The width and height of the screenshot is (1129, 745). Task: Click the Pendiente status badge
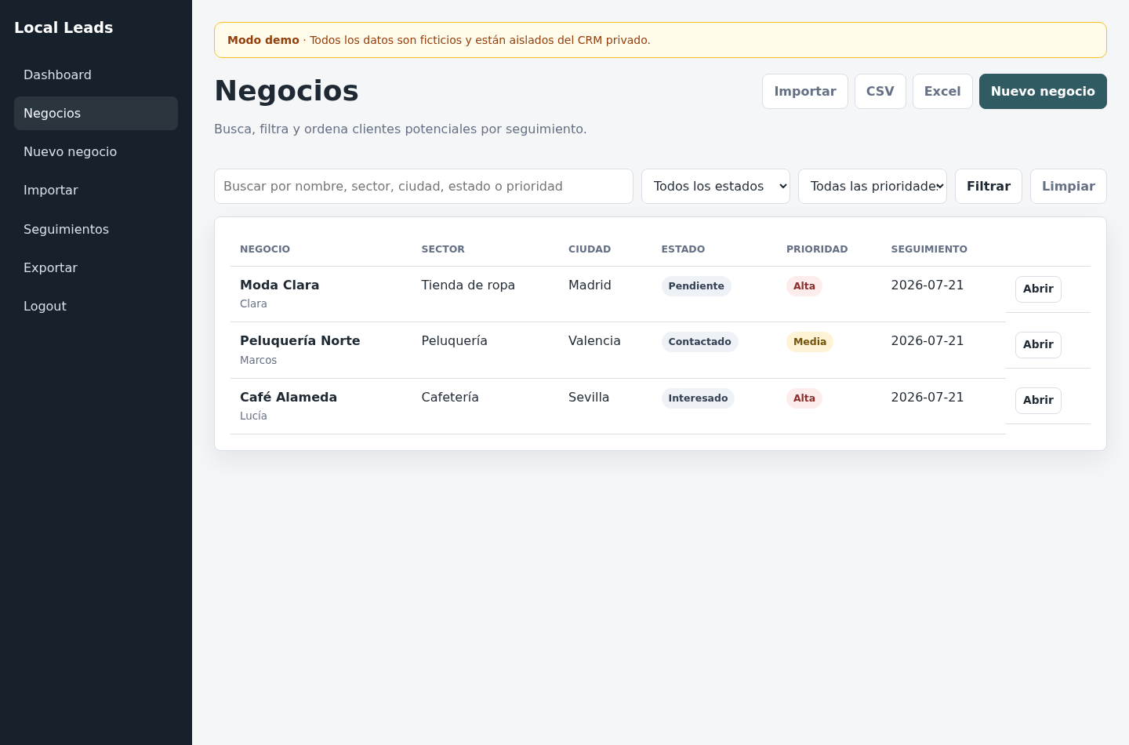click(696, 286)
